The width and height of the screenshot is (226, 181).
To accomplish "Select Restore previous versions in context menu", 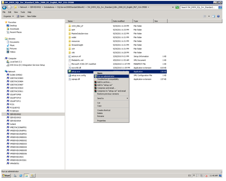I will pyautogui.click(x=111, y=94).
